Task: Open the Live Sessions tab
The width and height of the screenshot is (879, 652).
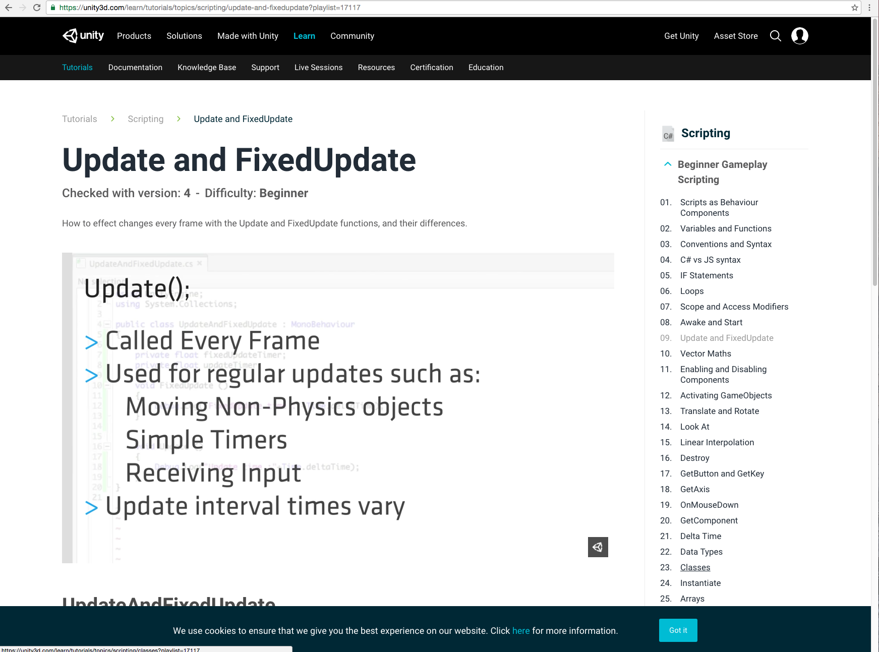Action: [x=318, y=68]
